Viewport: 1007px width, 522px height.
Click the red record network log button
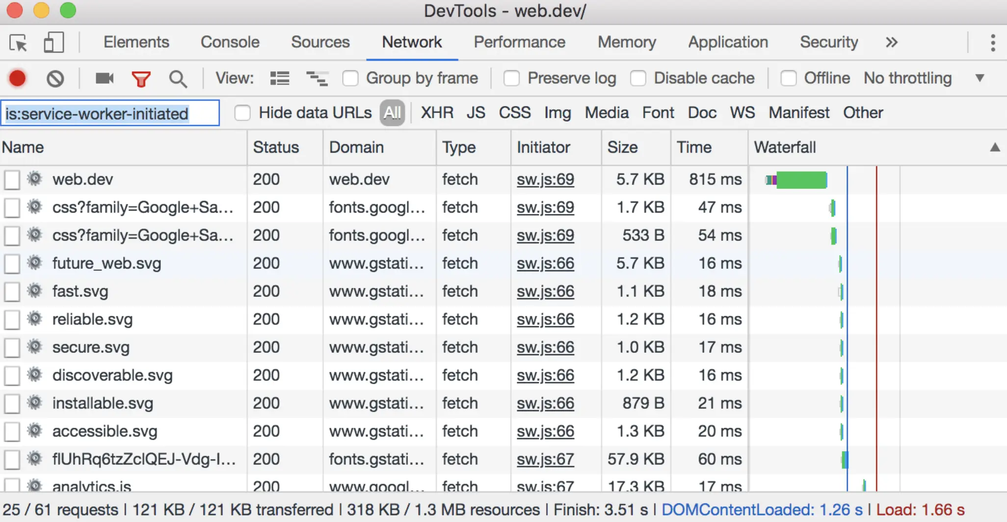click(18, 78)
